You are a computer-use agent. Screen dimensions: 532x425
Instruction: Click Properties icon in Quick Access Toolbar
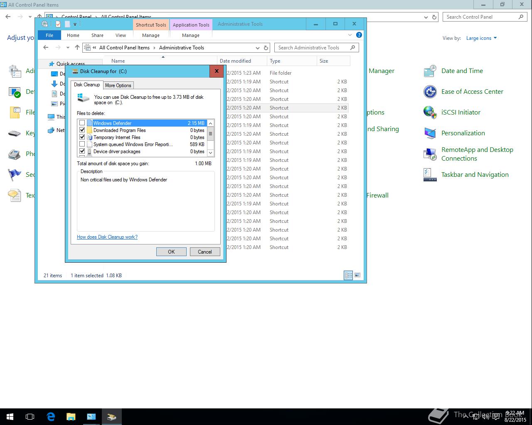pyautogui.click(x=58, y=24)
